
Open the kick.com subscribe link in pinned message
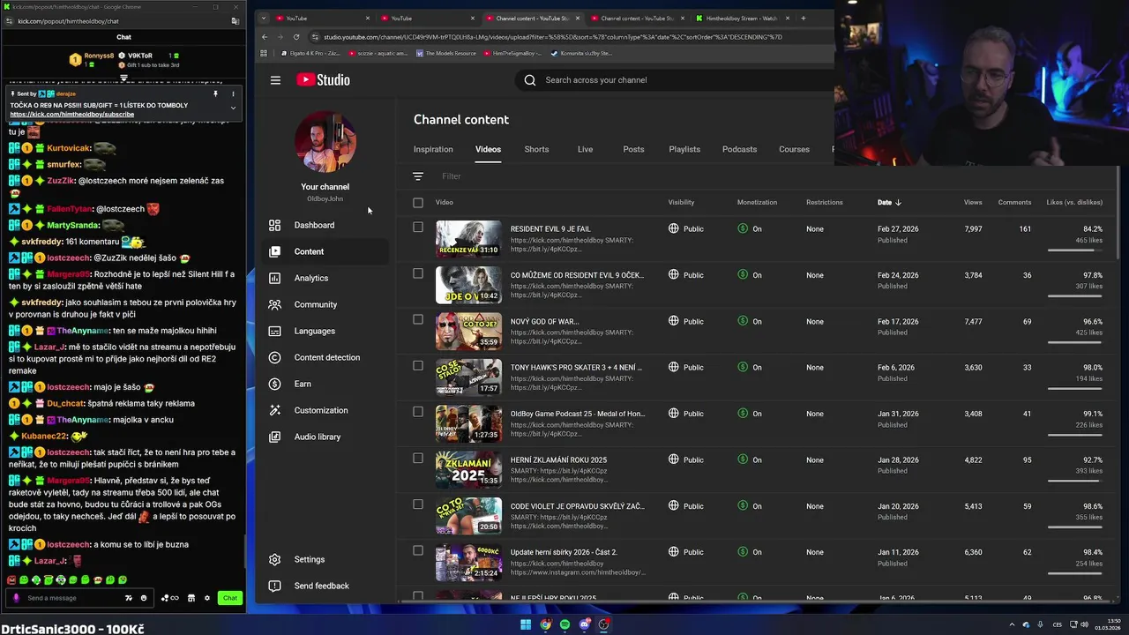tap(72, 115)
